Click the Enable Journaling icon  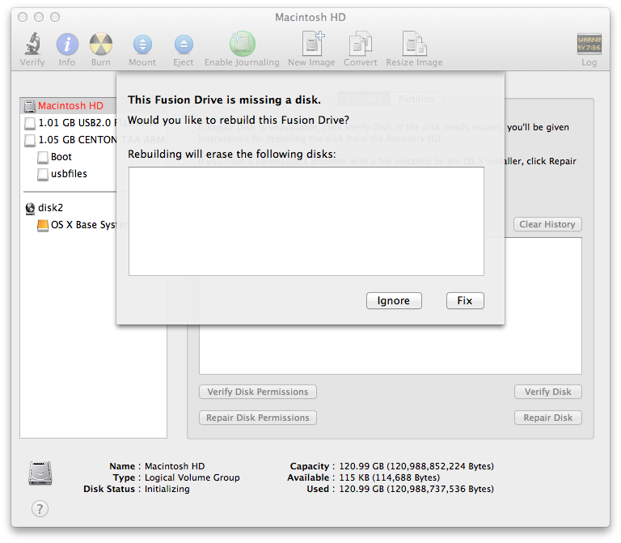click(x=242, y=44)
